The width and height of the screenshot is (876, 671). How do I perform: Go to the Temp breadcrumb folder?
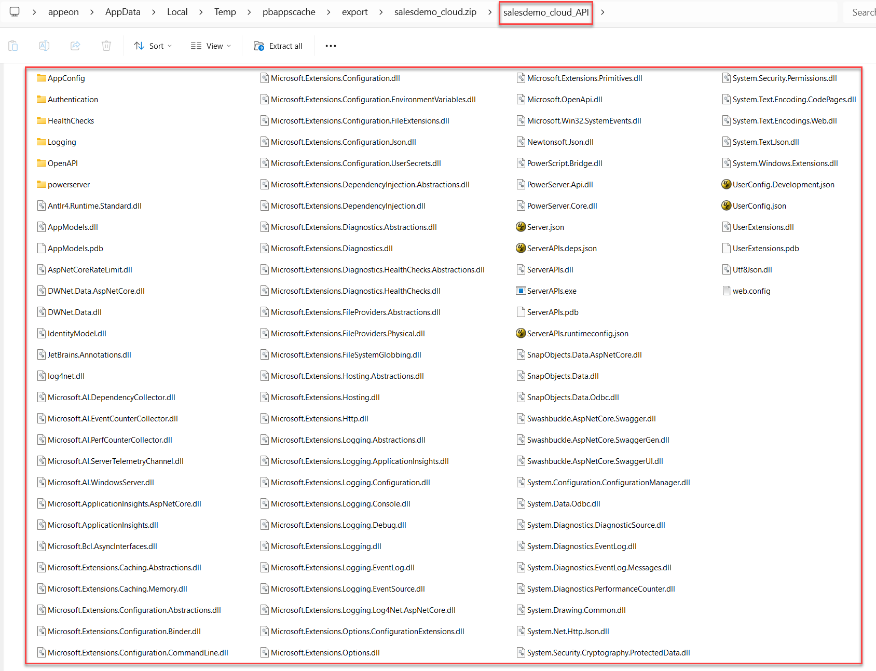coord(225,12)
